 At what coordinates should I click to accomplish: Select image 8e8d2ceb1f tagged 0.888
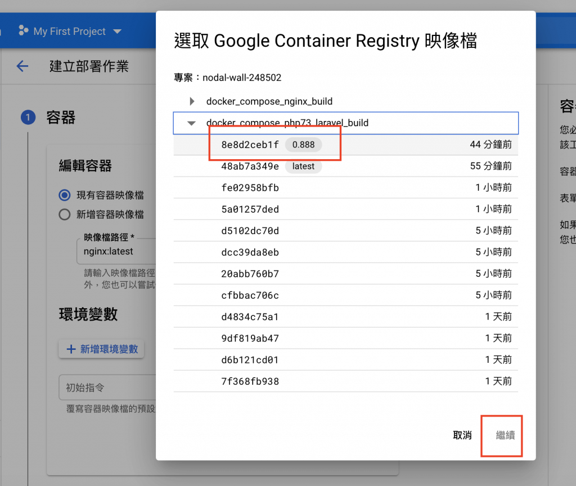click(346, 145)
